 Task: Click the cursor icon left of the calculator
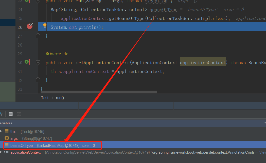1,114
